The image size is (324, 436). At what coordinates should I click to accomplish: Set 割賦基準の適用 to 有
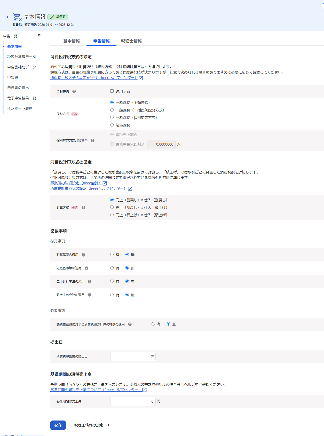(112, 255)
